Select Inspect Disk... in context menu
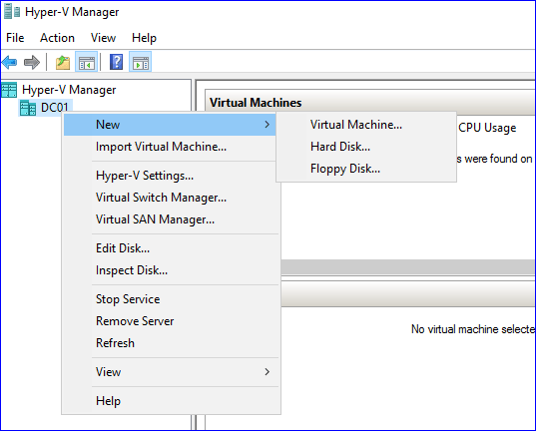This screenshot has width=536, height=431. coord(171,270)
